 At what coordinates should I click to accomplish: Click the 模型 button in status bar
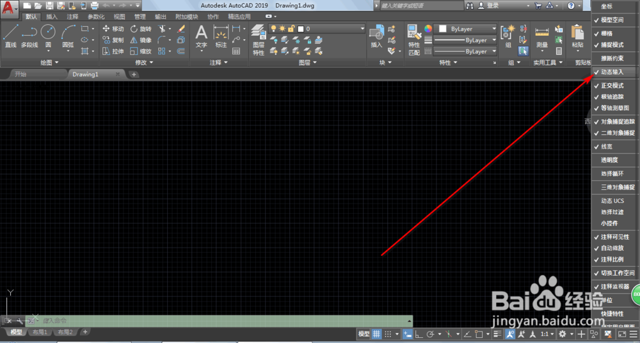point(364,333)
